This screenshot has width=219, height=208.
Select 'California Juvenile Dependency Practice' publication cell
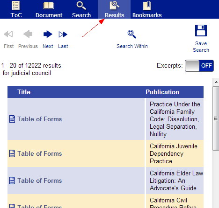point(175,153)
